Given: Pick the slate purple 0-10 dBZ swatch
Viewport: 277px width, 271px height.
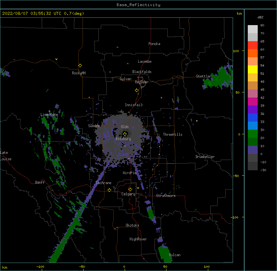Looking at the screenshot, I should tap(253, 150).
